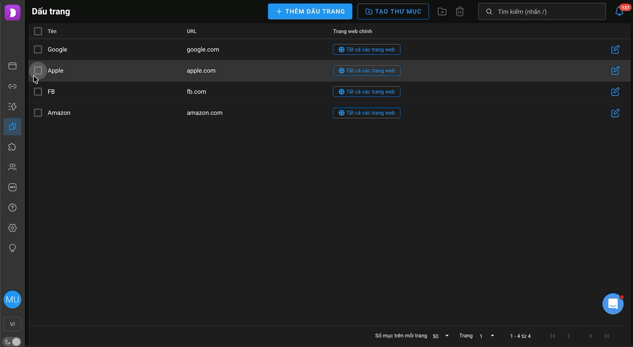Open the page number dropdown

[487, 336]
